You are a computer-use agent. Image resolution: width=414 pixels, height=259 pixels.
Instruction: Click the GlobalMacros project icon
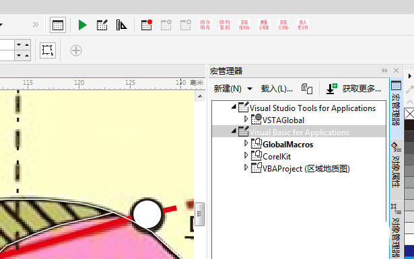(256, 143)
